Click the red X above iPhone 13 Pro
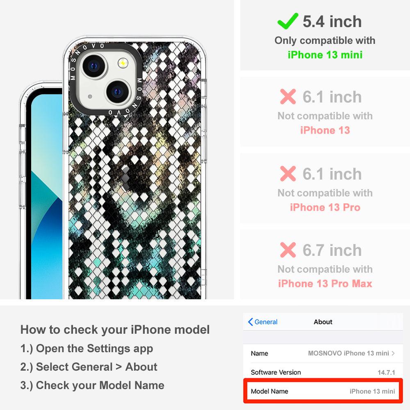 [x=288, y=173]
